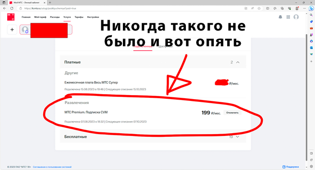Viewport: 315px width, 170px height.
Task: Open sidebar Microsoft 365 icon
Action: pos(311,41)
